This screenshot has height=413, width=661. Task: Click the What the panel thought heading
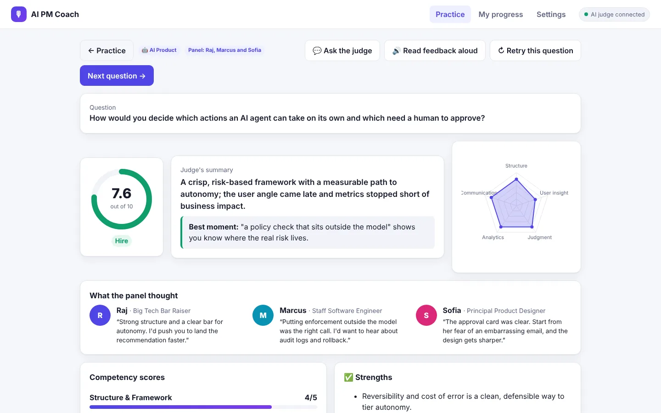134,296
